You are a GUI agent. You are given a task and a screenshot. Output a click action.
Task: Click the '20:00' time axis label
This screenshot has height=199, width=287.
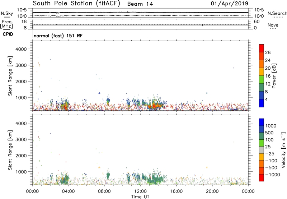(212, 191)
